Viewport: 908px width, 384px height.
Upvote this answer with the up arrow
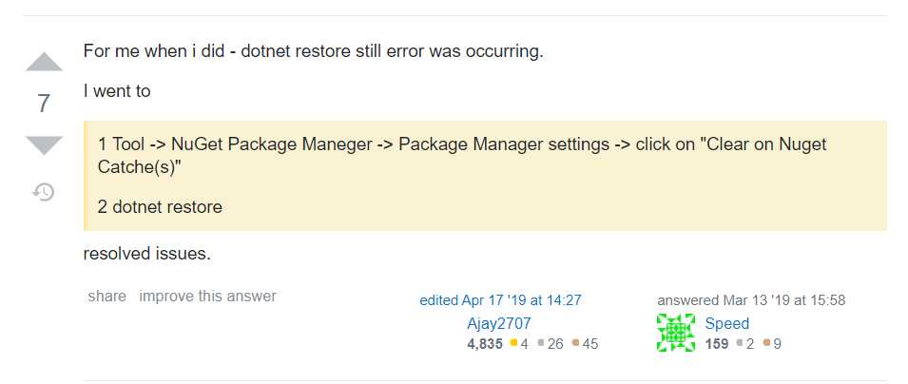(x=44, y=63)
